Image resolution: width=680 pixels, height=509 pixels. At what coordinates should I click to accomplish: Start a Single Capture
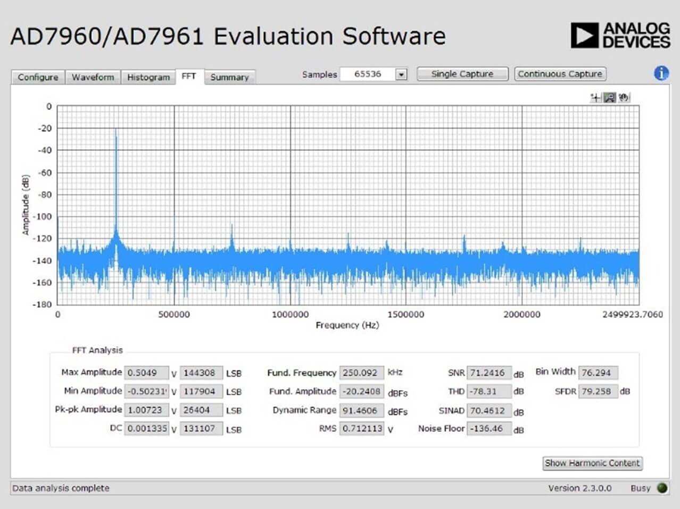(462, 74)
